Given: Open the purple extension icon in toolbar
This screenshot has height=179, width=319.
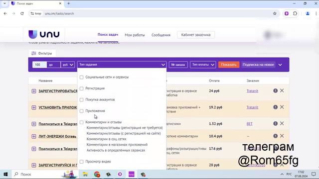Looking at the screenshot, I should 287,13.
